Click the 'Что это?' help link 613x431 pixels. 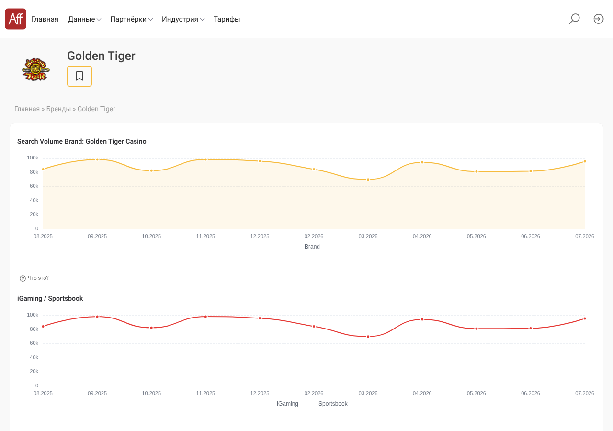[x=38, y=278]
